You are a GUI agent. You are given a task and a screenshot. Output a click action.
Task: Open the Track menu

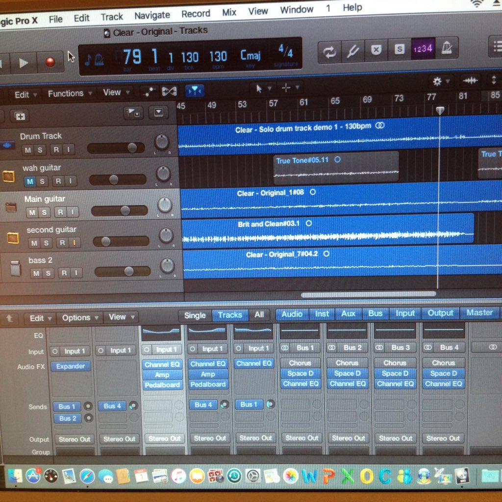[112, 17]
